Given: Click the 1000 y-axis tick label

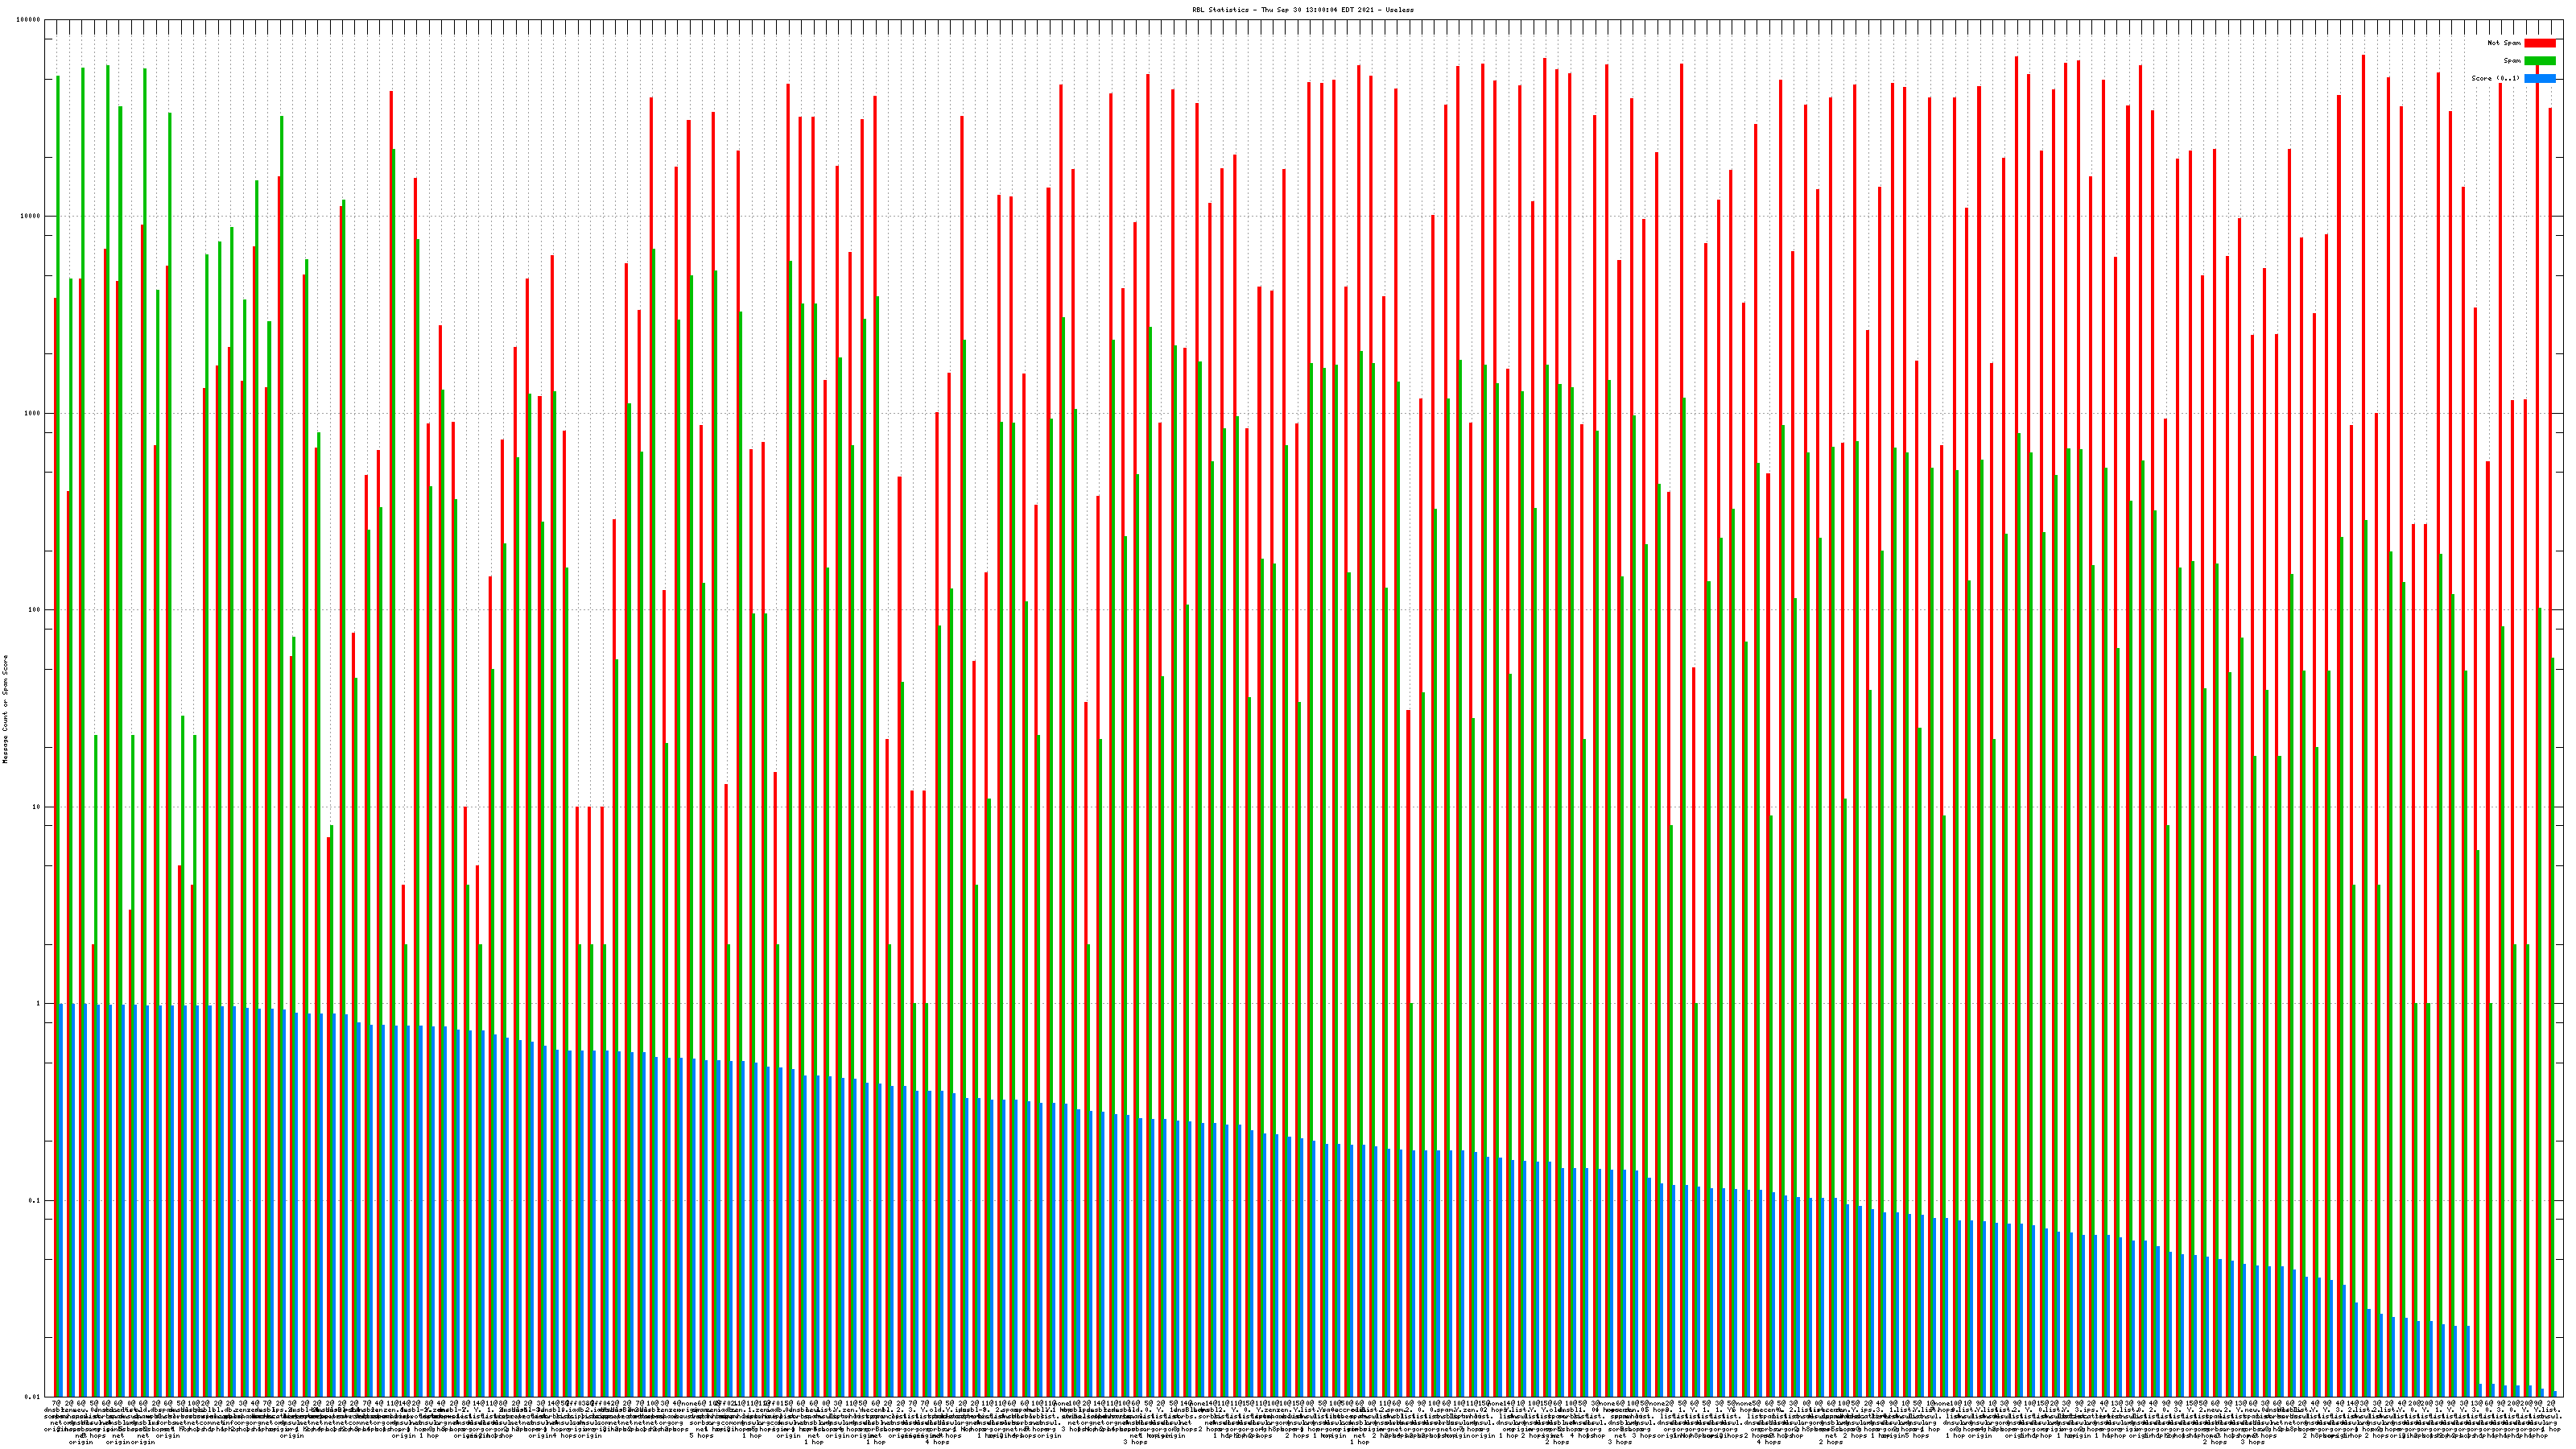Looking at the screenshot, I should [x=33, y=413].
